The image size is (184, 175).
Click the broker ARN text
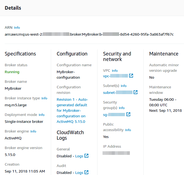point(89,35)
